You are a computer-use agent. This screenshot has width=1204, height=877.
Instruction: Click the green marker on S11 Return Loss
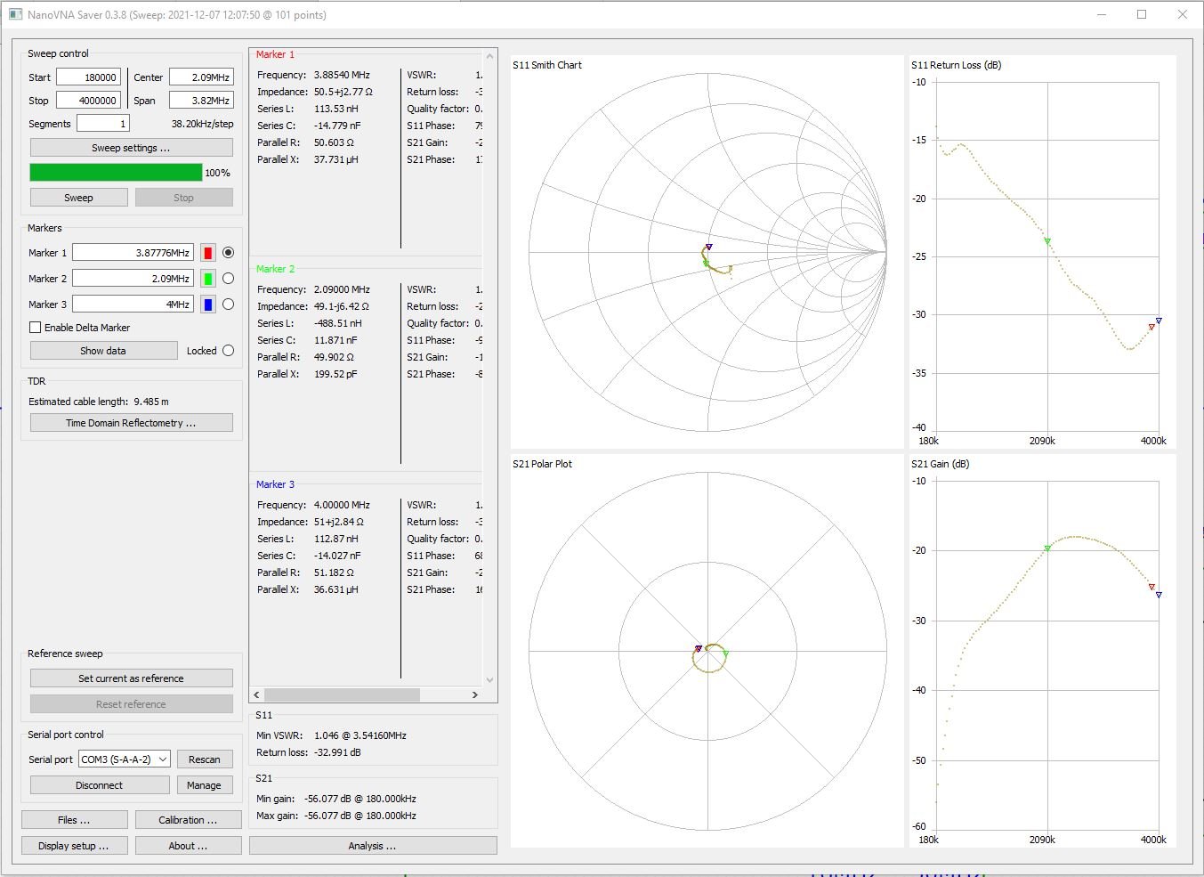1047,241
